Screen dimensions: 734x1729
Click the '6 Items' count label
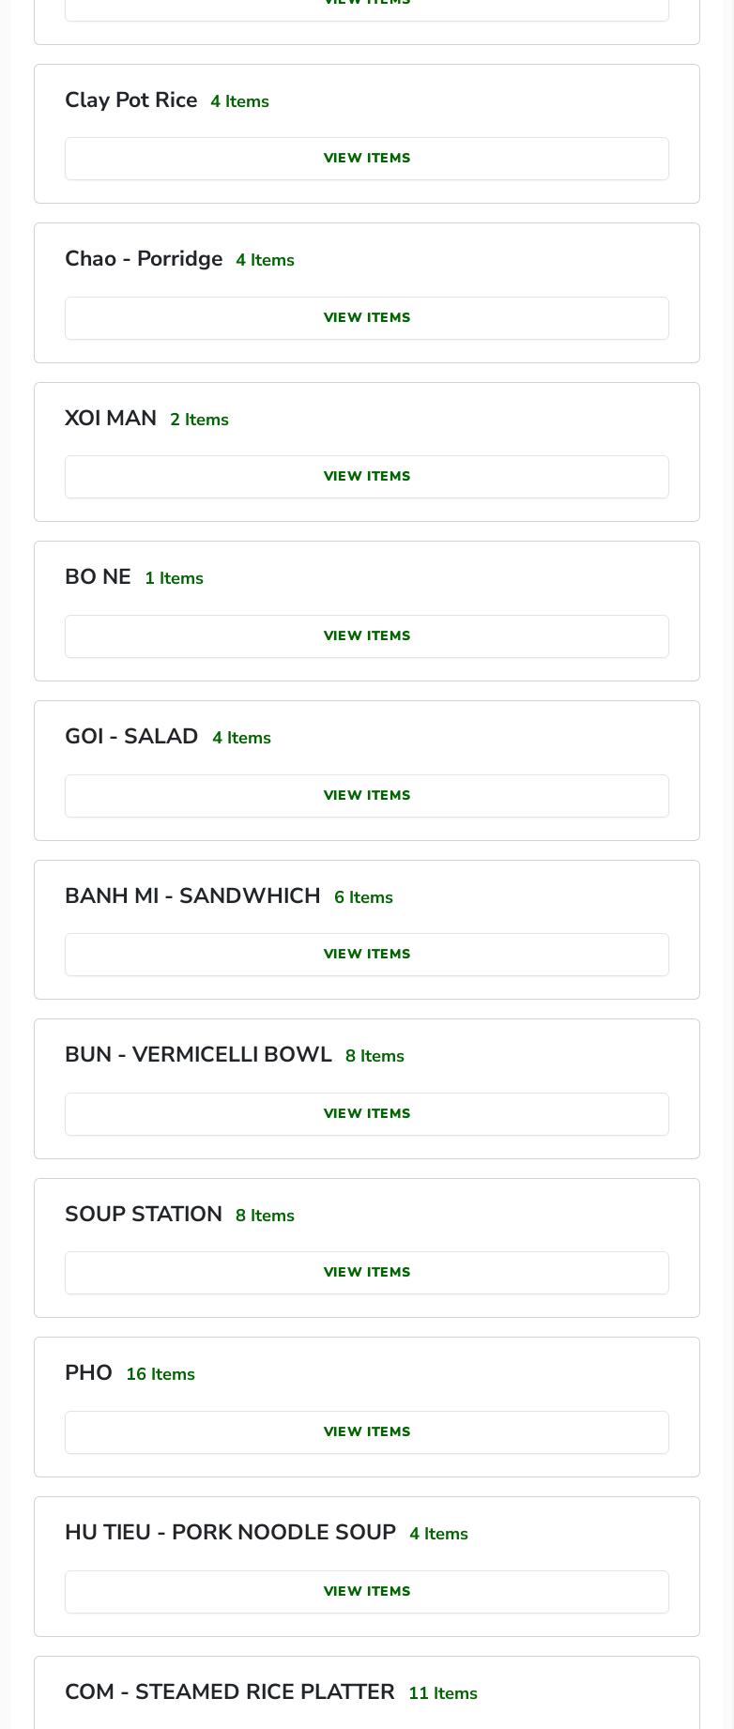pyautogui.click(x=363, y=898)
